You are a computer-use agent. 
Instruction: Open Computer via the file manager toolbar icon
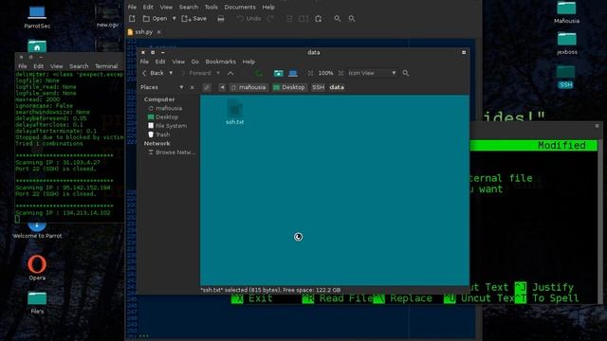[293, 73]
